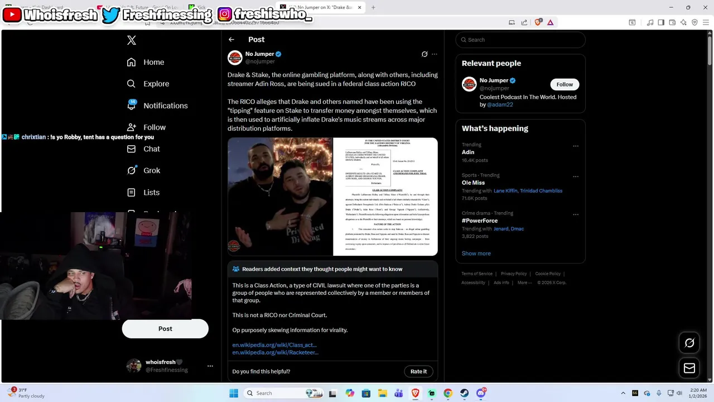Open more options for Adin trend

tap(576, 146)
